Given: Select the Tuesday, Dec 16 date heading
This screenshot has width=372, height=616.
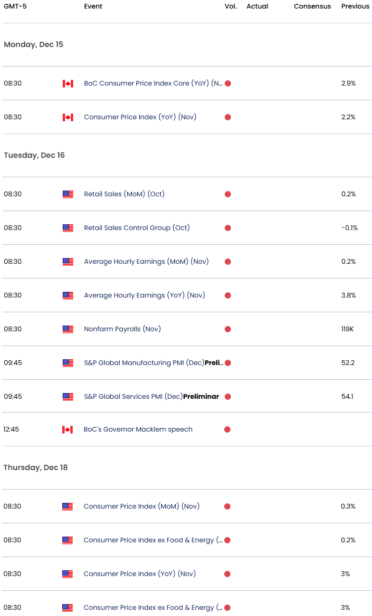Looking at the screenshot, I should tap(34, 155).
